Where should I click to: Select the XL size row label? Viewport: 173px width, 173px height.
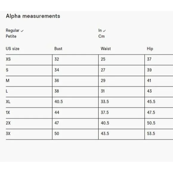click(x=8, y=102)
